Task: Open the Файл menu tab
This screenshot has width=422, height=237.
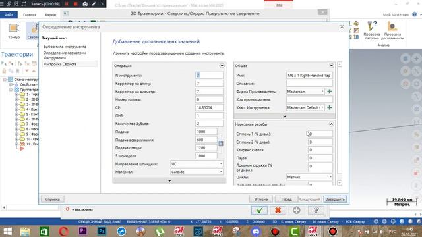Action: point(9,14)
